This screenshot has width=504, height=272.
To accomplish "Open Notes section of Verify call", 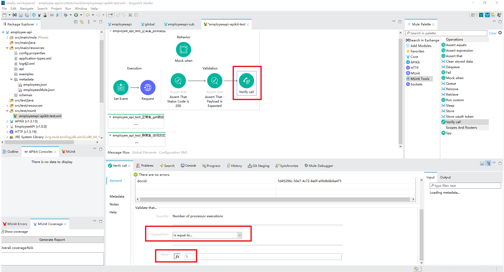I will tap(114, 204).
